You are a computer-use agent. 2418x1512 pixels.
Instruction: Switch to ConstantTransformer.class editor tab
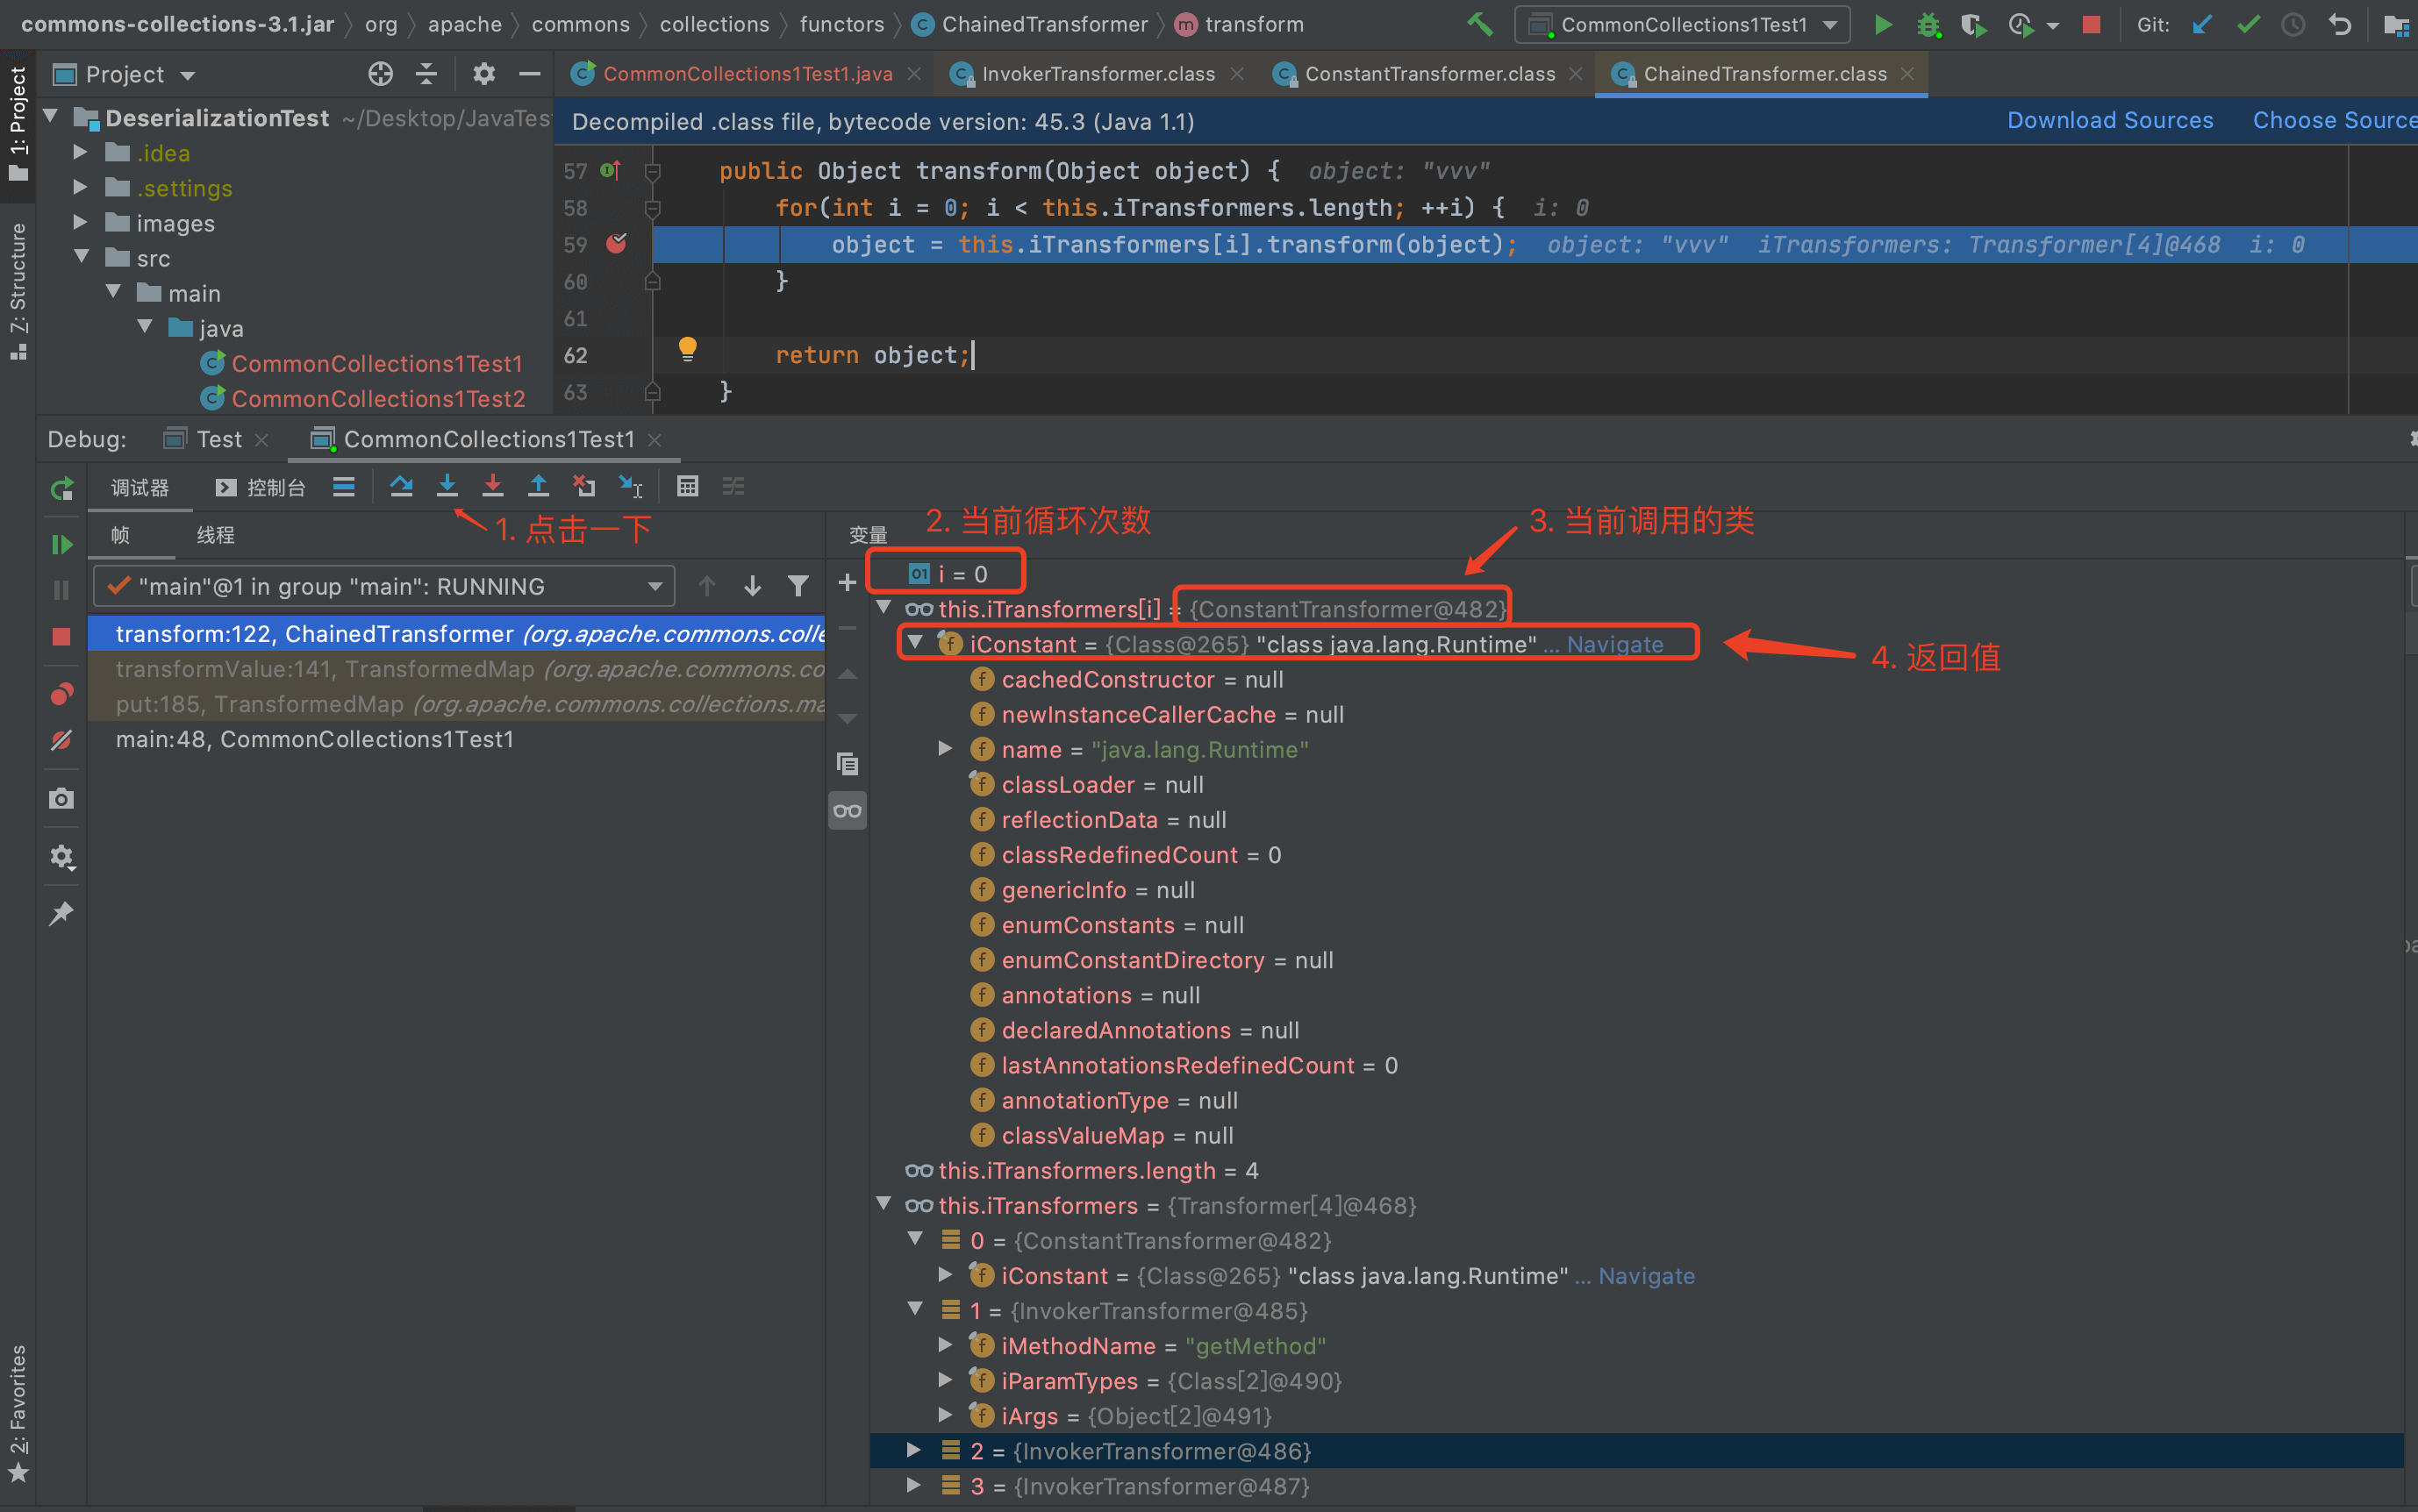coord(1428,74)
